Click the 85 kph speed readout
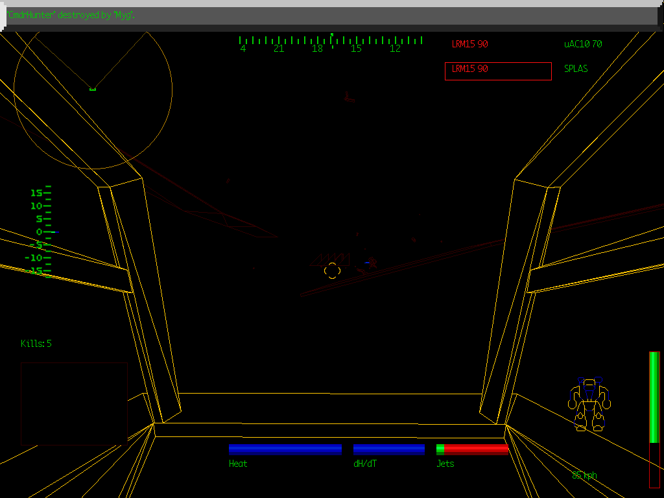The width and height of the screenshot is (664, 498). click(x=586, y=475)
